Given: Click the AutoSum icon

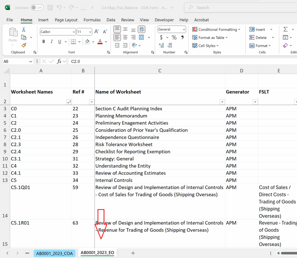Looking at the screenshot, I should pyautogui.click(x=286, y=29).
